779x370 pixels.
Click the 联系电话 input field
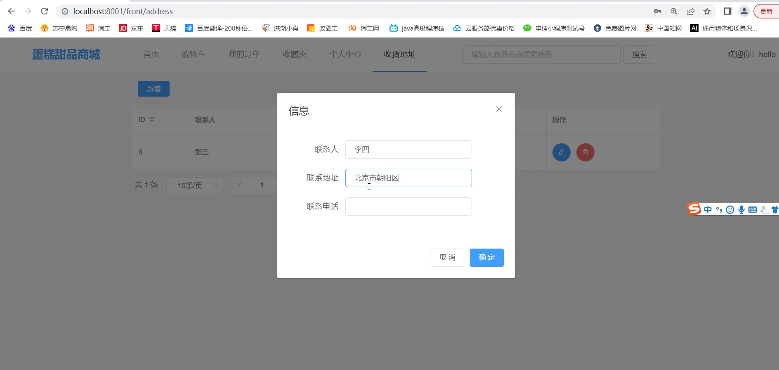[408, 206]
